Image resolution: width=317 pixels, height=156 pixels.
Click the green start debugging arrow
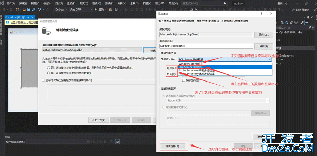(x=96, y=9)
